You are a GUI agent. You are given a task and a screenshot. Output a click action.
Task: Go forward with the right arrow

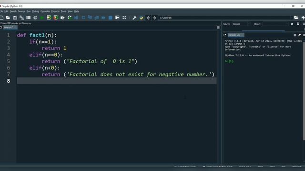coord(154,18)
